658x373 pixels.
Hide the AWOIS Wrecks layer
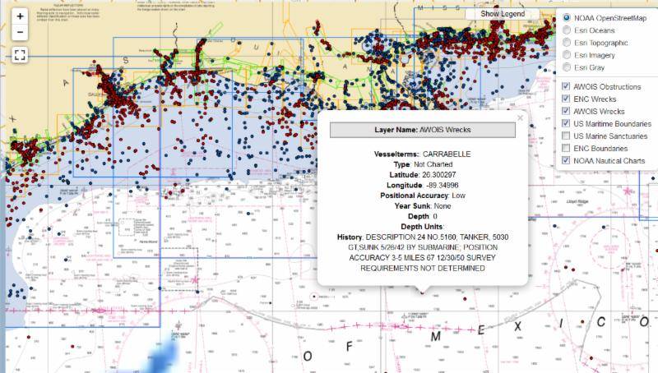tap(566, 111)
